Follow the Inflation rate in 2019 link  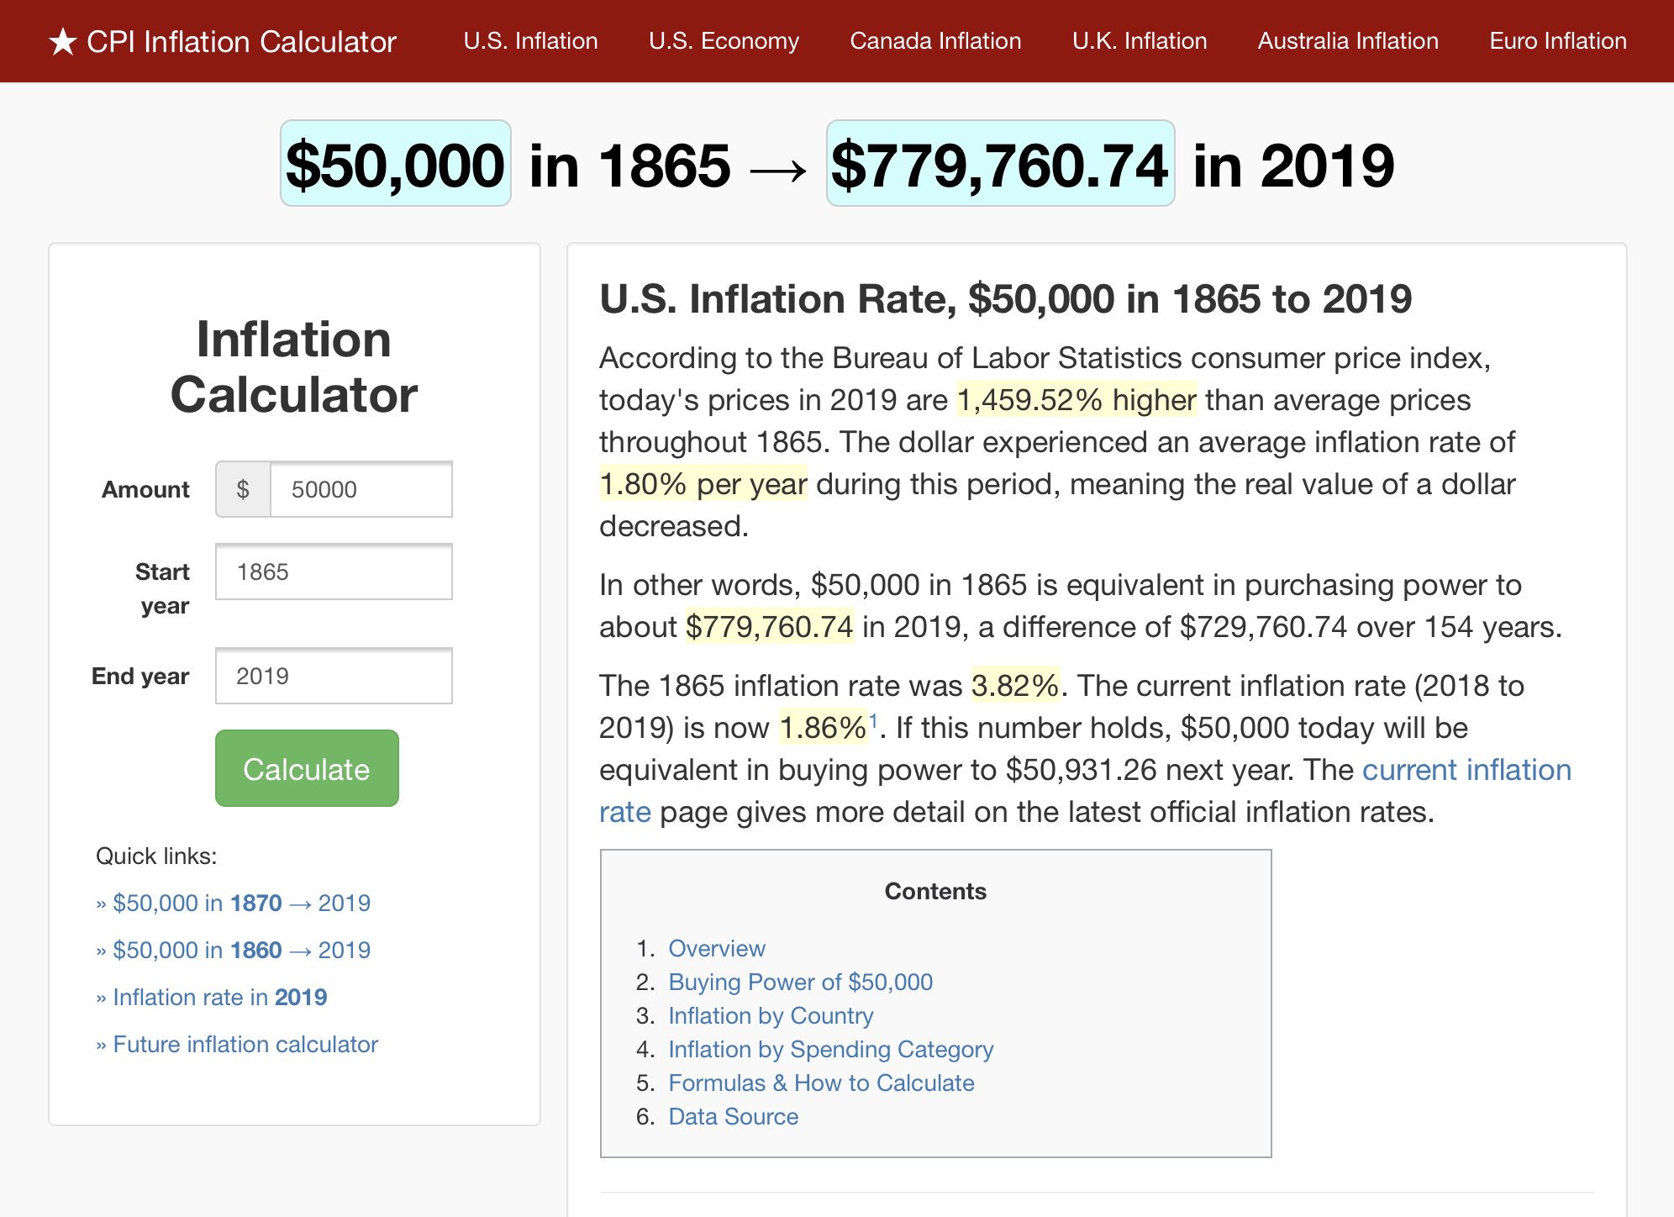pyautogui.click(x=219, y=998)
